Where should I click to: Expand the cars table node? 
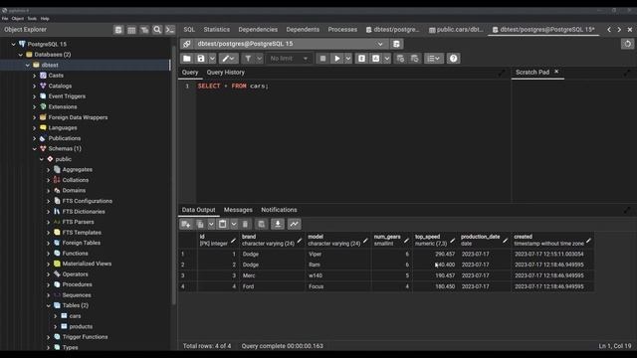coord(56,316)
